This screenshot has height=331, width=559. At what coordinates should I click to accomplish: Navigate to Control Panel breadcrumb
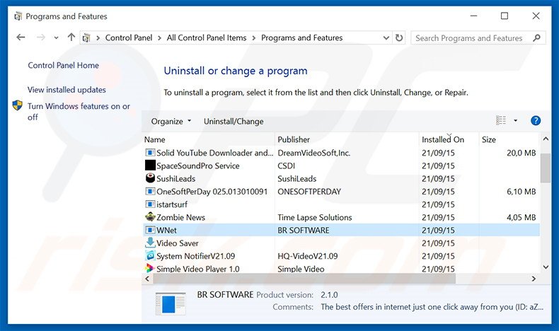click(129, 37)
